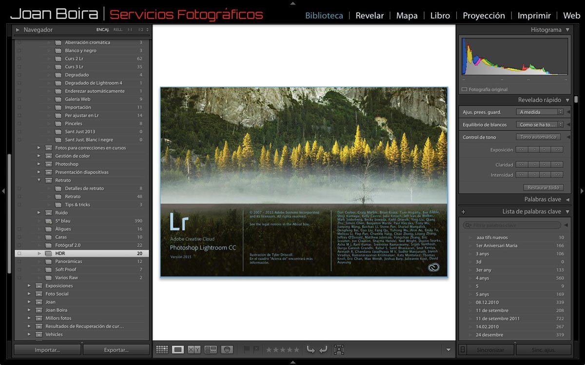The width and height of the screenshot is (585, 365).
Task: Tick checkbox beside Panorámicas
Action: (x=19, y=262)
